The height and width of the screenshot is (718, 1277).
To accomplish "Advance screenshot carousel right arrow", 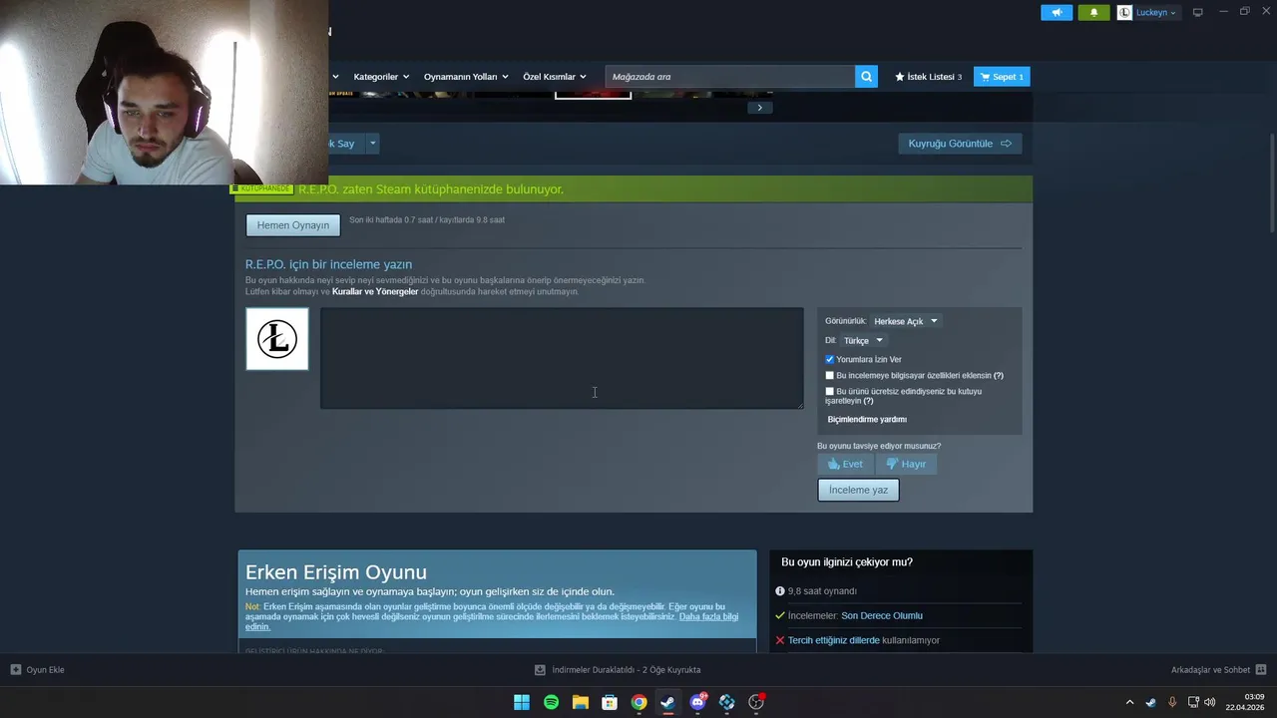I will [x=759, y=108].
